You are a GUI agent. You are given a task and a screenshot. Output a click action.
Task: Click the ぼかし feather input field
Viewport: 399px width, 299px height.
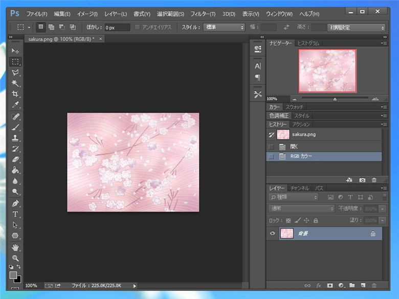117,28
